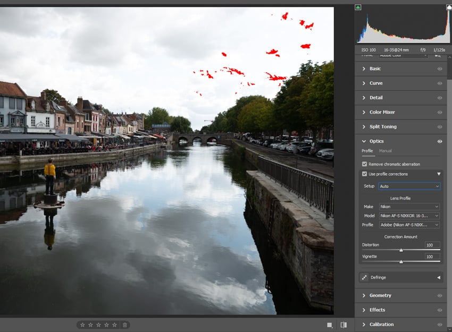The height and width of the screenshot is (332, 452).
Task: Click the single view mode icon
Action: point(330,325)
